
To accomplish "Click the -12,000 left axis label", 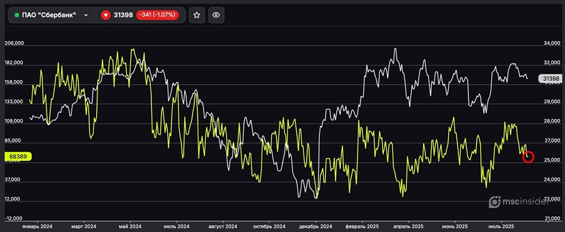I will click(13, 218).
